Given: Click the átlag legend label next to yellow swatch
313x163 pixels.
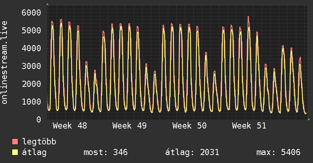Looking at the screenshot, I should [x=34, y=152].
